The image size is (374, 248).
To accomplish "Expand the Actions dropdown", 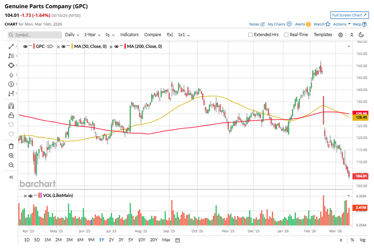I will pyautogui.click(x=342, y=24).
